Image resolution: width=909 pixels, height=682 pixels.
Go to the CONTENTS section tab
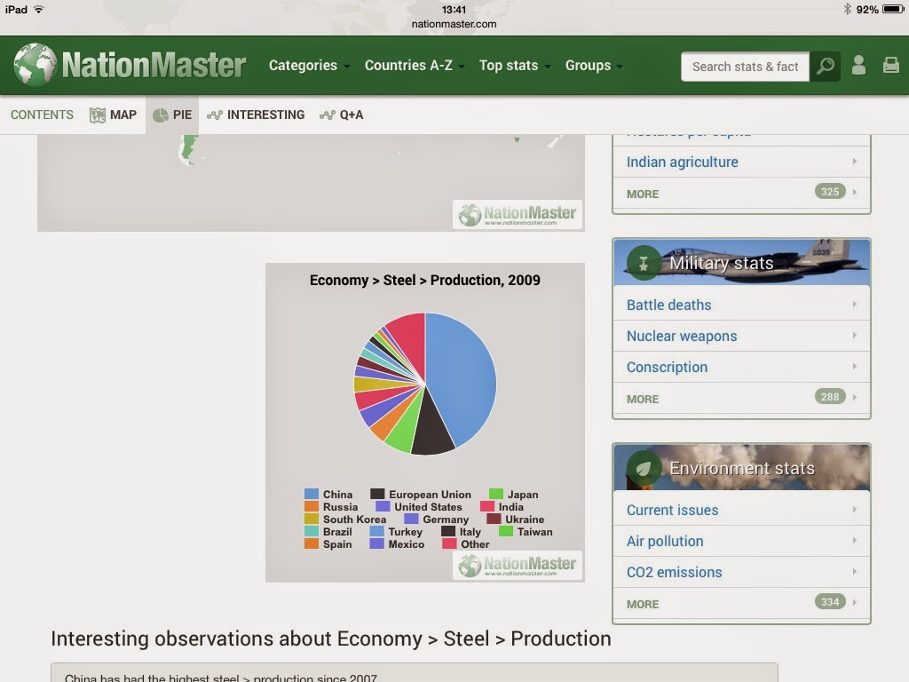pyautogui.click(x=42, y=115)
